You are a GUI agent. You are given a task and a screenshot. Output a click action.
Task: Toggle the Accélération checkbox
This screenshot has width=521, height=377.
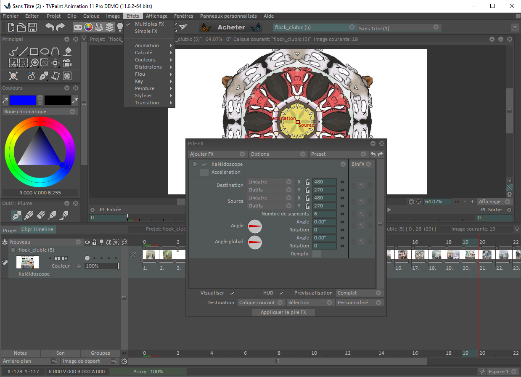tap(204, 172)
